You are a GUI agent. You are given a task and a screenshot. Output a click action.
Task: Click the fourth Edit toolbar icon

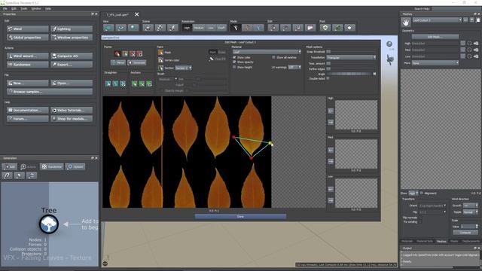pyautogui.click(x=310, y=28)
